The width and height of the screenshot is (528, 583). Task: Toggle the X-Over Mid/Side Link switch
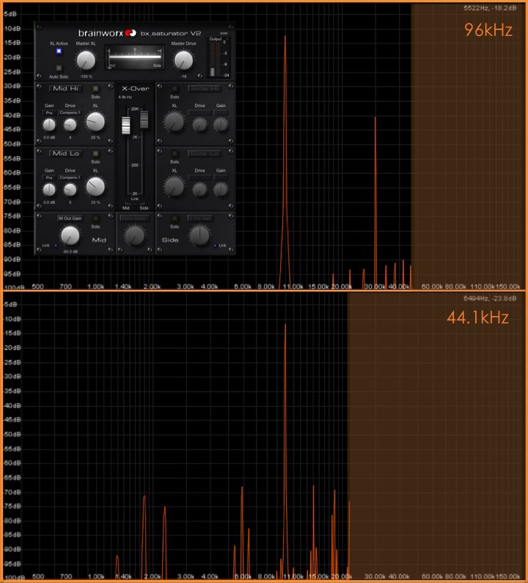click(x=135, y=203)
